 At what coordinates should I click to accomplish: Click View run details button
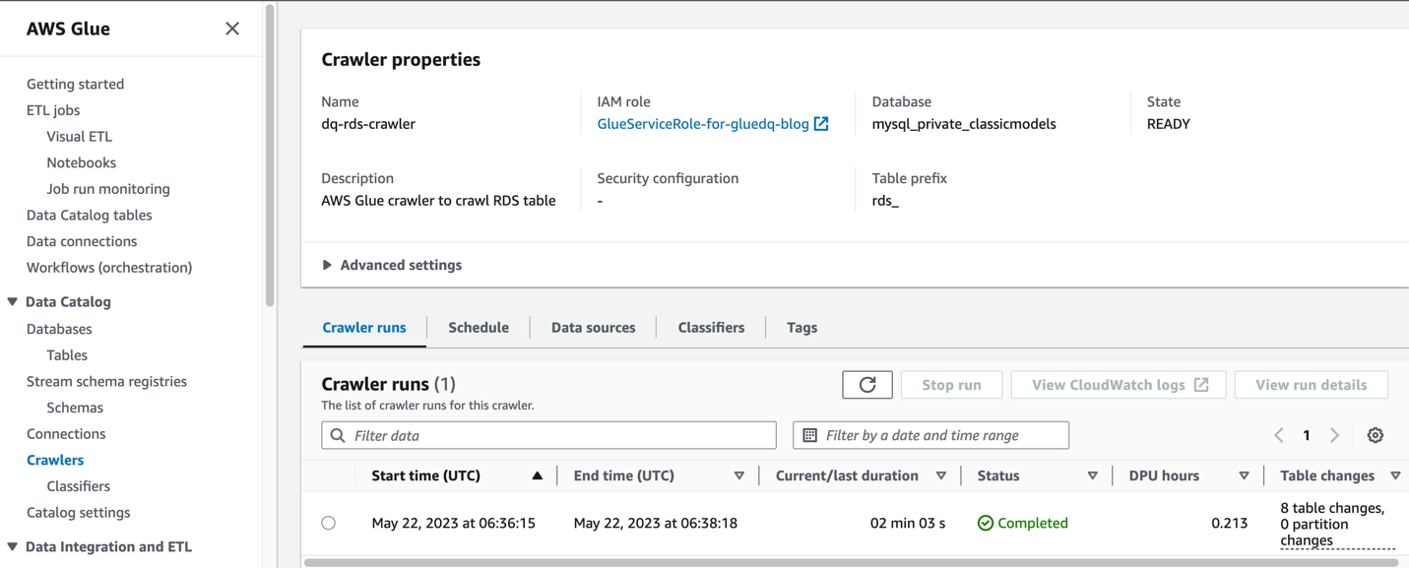pos(1312,385)
